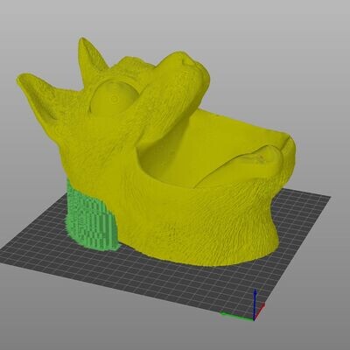Click the green Y axis line
The width and height of the screenshot is (350, 350).
(238, 317)
